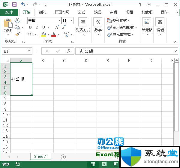Open Format as Table (套用表格格式)
The width and height of the screenshot is (180, 168).
tap(122, 27)
